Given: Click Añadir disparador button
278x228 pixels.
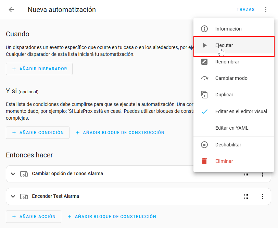Looking at the screenshot, I should coord(39,69).
